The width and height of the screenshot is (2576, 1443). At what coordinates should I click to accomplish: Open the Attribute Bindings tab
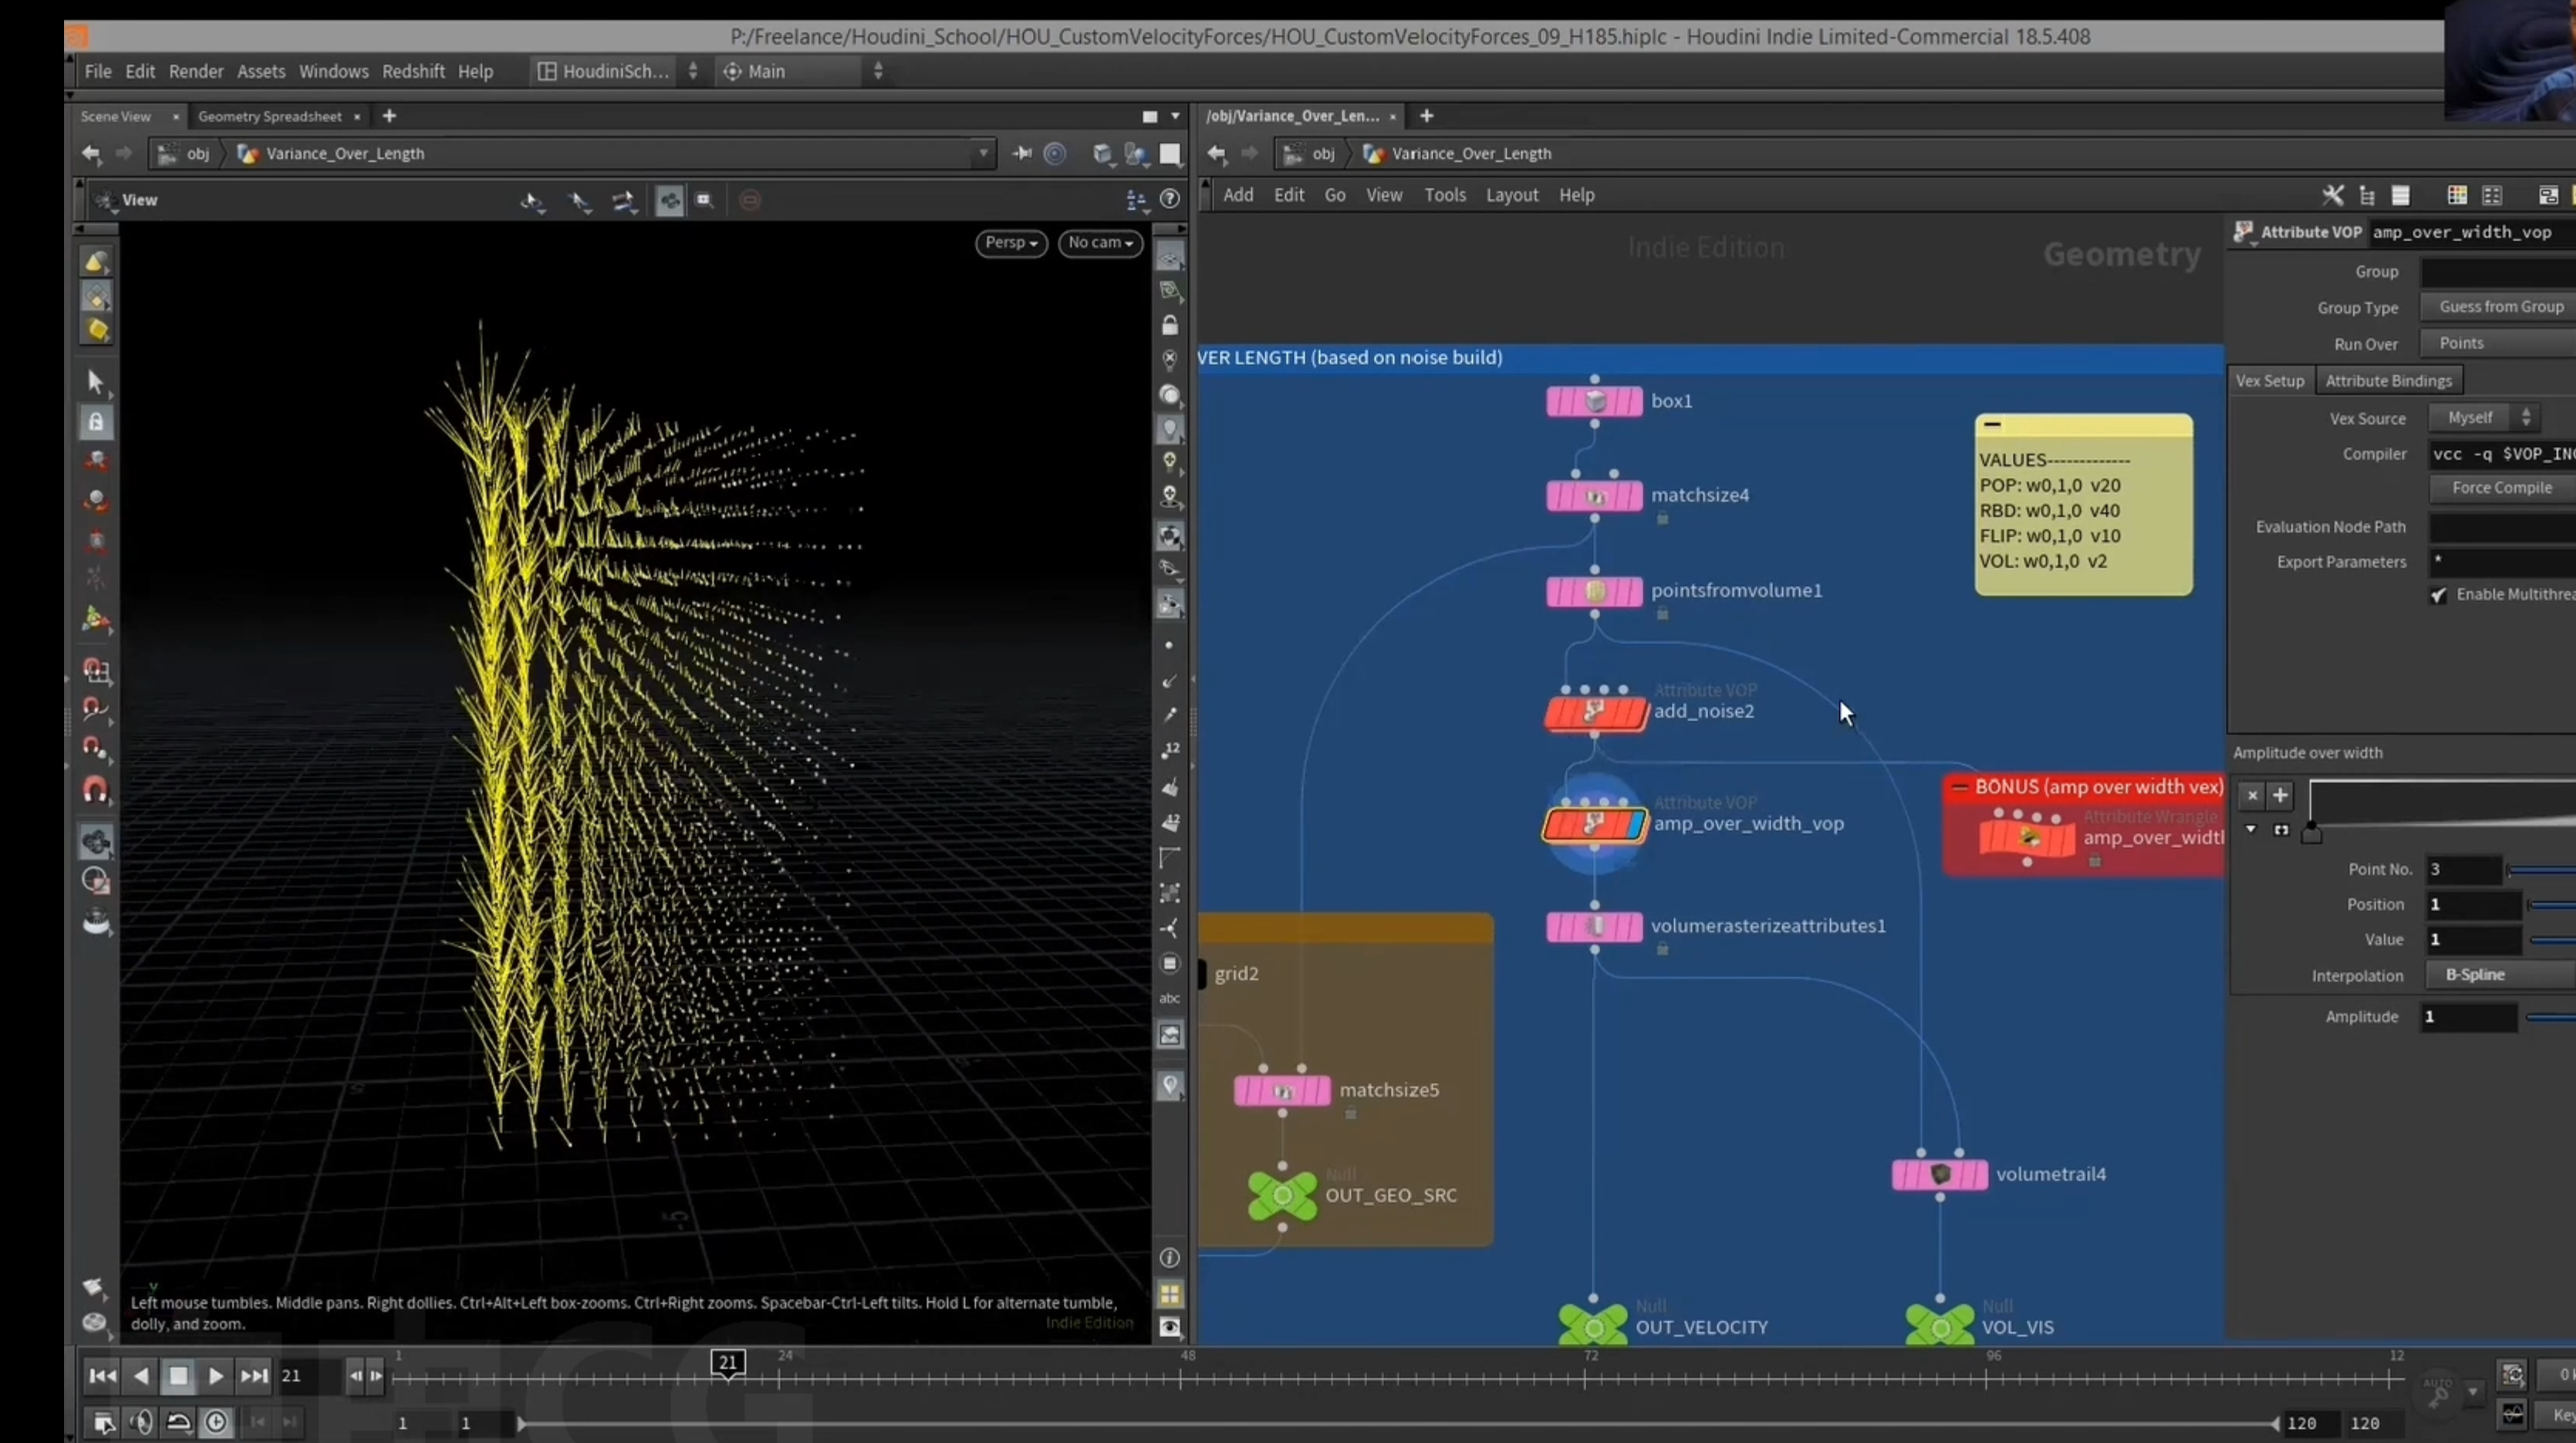point(2388,381)
